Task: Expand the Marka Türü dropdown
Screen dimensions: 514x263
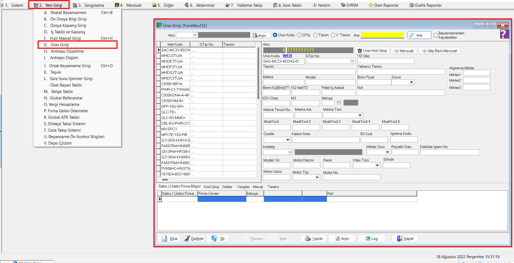Action: [x=360, y=115]
